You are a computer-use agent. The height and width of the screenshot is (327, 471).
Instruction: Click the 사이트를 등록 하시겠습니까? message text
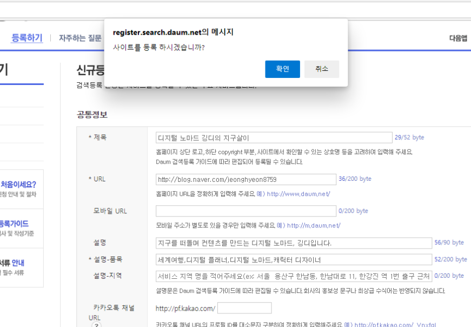(x=158, y=48)
